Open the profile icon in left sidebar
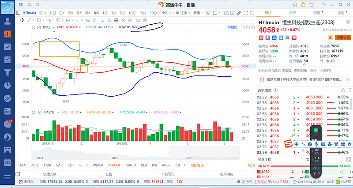Screen dimensions: 353x188 coord(8,21)
